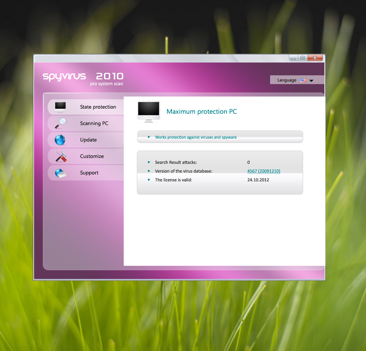The height and width of the screenshot is (351, 366).
Task: Click the 'Search Result attacks:' label
Action: [176, 162]
